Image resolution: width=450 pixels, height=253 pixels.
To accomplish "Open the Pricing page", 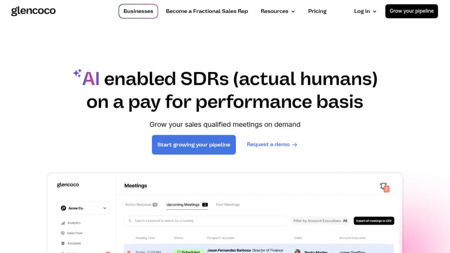I will 317,11.
